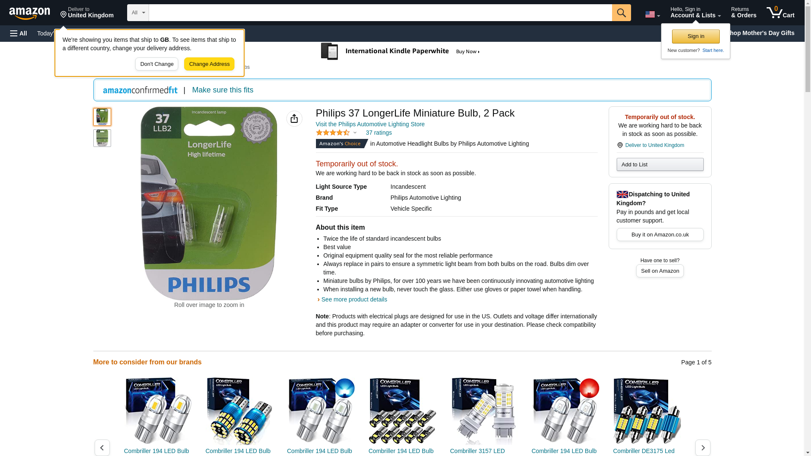Open the Deliver to United Kingdom location selector
Viewport: 811px width, 456px height.
pyautogui.click(x=87, y=13)
